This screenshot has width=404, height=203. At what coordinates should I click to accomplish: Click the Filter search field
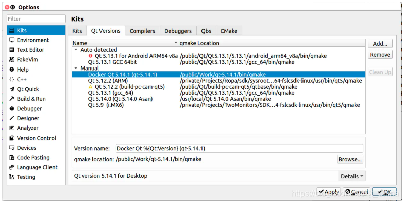[36, 19]
